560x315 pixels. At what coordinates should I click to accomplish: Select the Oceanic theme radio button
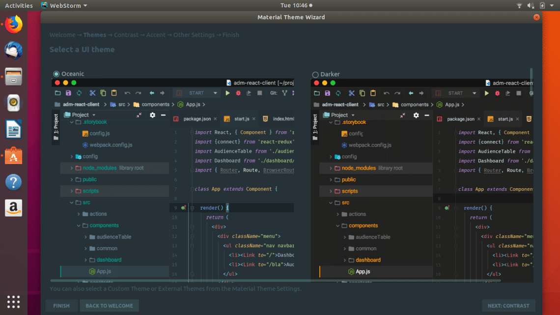56,74
